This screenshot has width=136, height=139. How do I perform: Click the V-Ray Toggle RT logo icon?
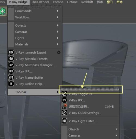(64, 94)
